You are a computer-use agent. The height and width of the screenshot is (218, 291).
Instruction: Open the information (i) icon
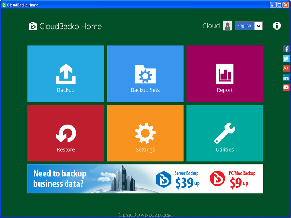point(277,26)
